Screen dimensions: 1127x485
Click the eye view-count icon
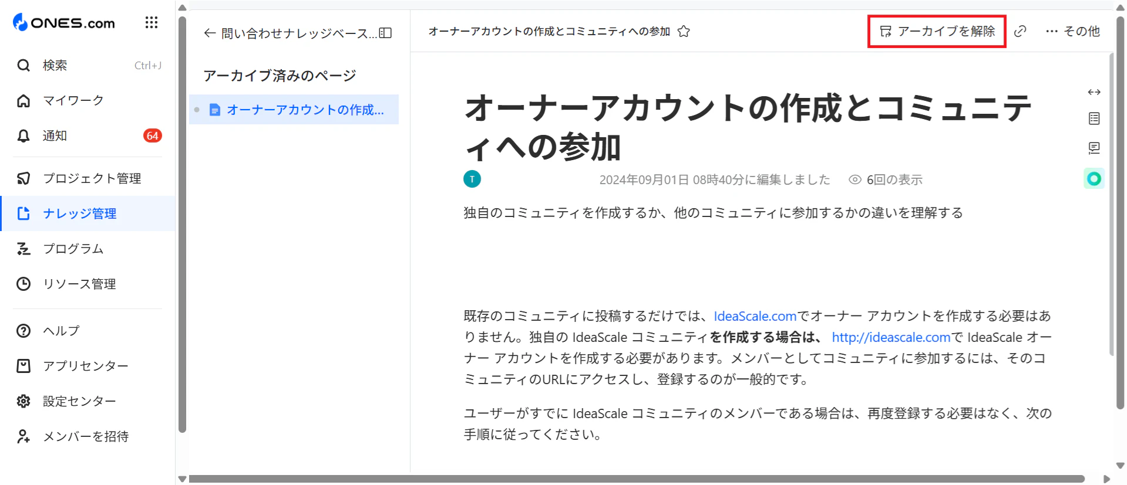tap(855, 179)
